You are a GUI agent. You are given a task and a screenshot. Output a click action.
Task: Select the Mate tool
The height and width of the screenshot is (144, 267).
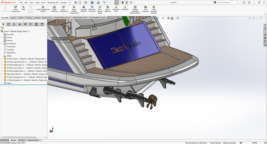(x=23, y=8)
